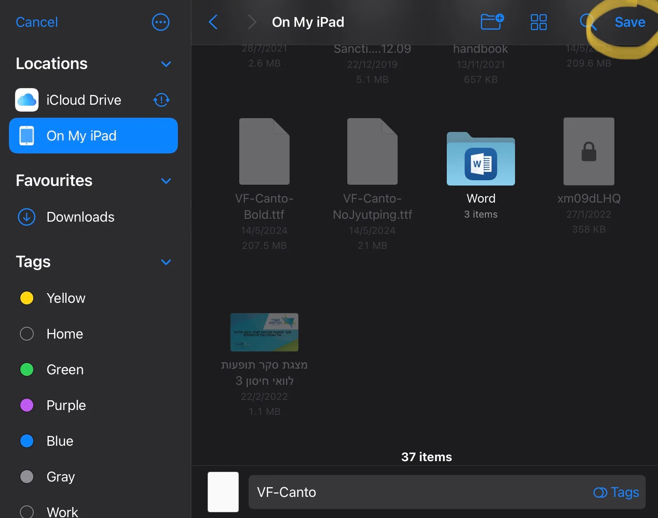
Task: Create a new folder
Action: pos(492,22)
